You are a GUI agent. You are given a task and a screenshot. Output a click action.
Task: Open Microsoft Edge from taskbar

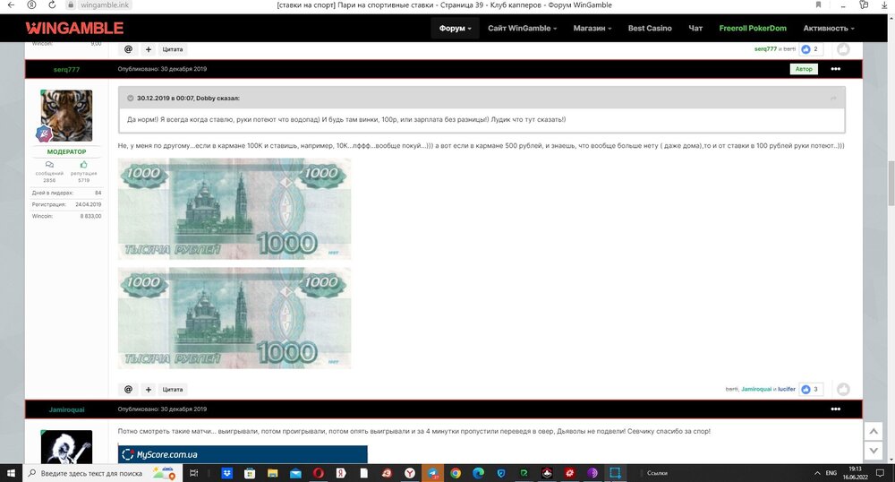coord(478,473)
